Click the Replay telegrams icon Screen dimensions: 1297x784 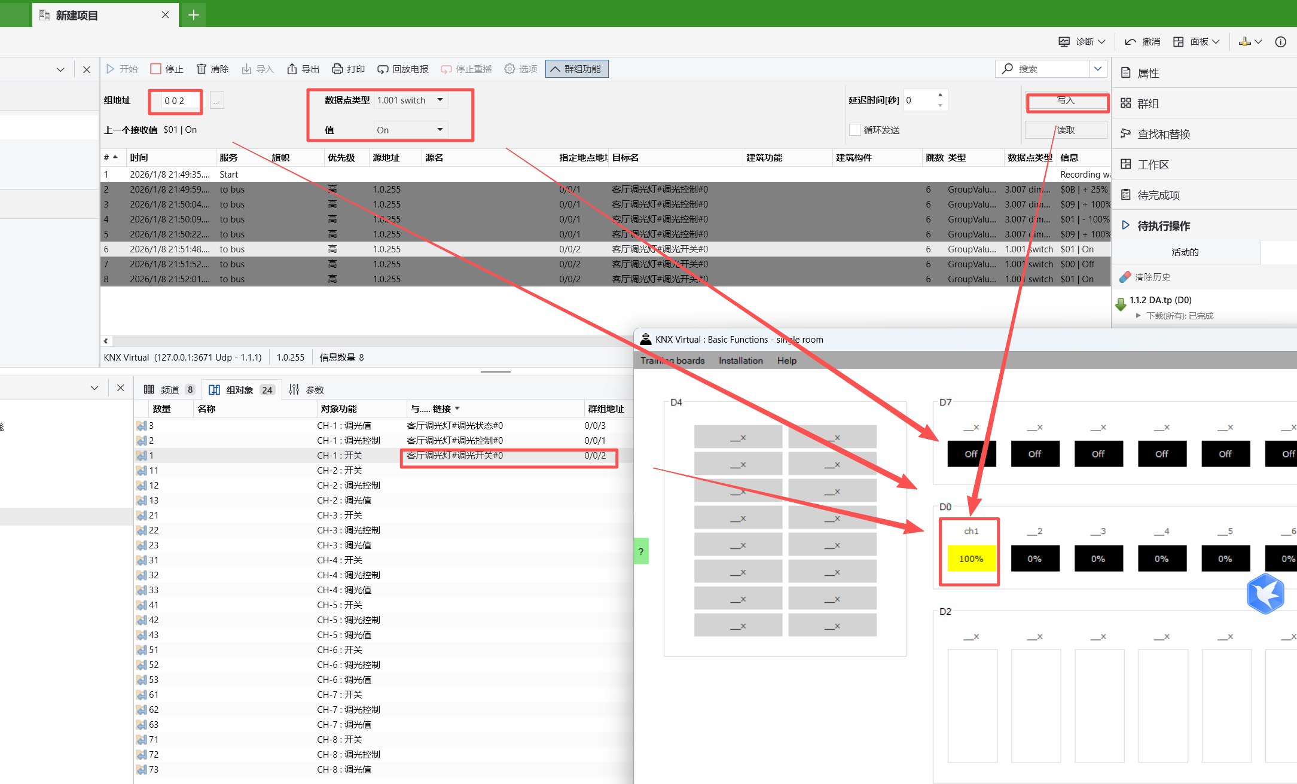pyautogui.click(x=383, y=69)
